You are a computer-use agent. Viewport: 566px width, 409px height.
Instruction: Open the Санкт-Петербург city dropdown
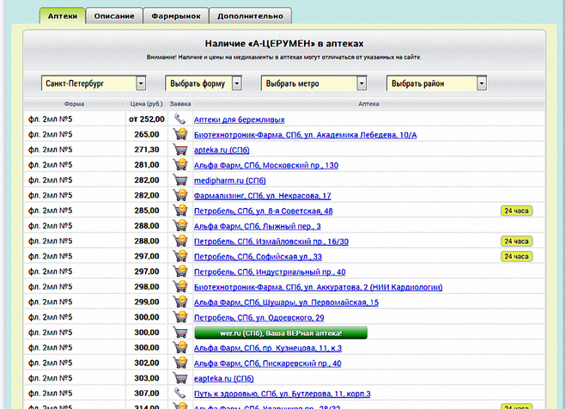[94, 83]
